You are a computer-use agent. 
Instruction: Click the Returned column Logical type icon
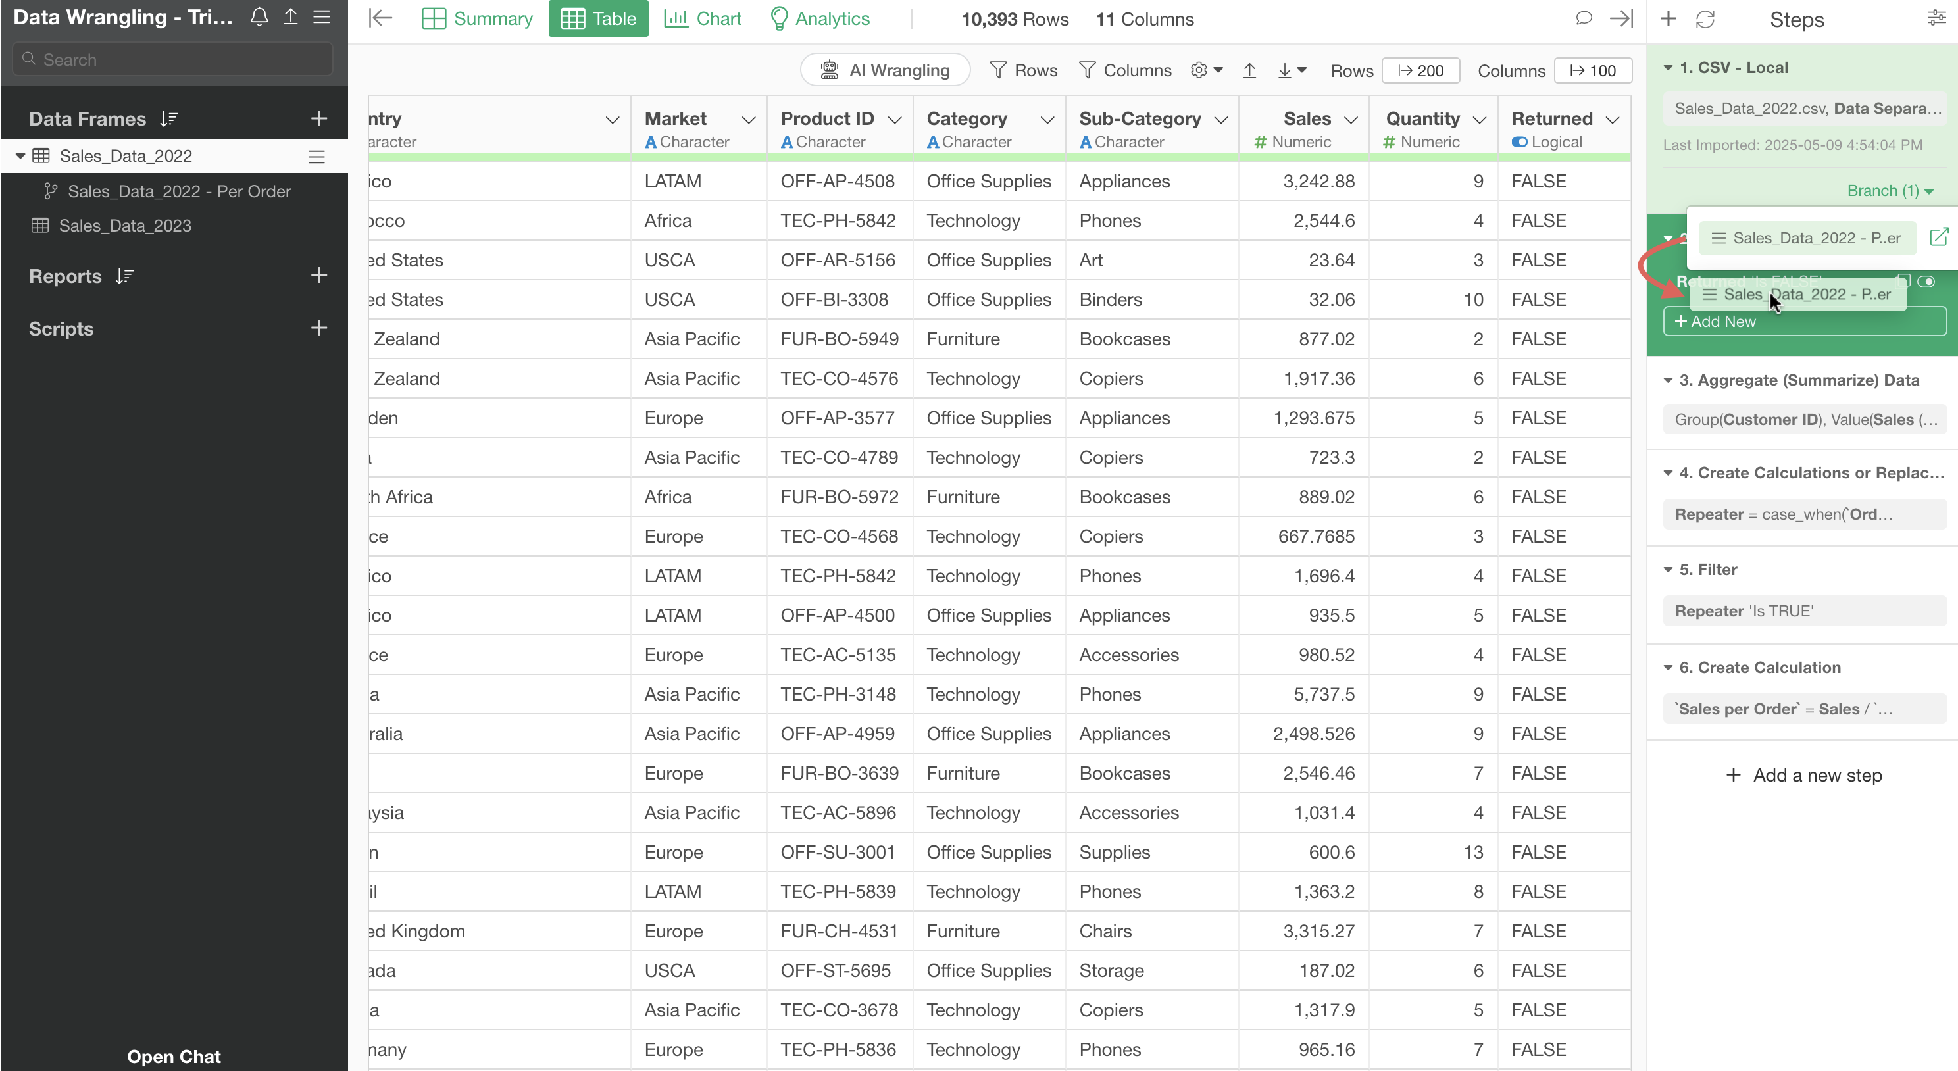[x=1519, y=142]
